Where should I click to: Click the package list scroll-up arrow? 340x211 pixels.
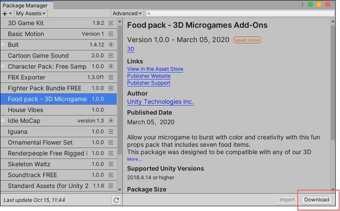tap(120, 21)
